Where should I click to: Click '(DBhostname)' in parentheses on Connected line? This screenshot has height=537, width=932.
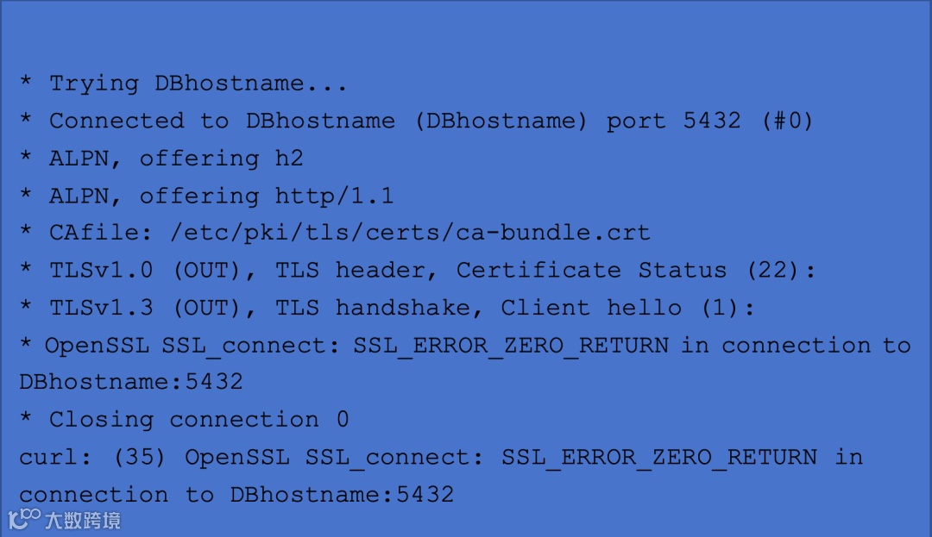(x=501, y=121)
